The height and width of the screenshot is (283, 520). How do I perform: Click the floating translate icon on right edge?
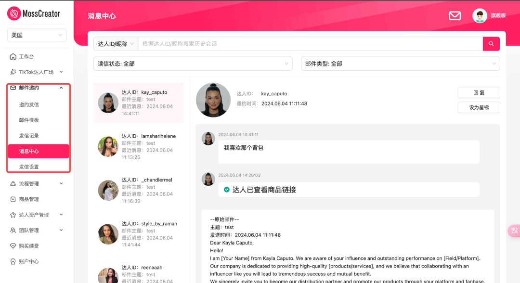pyautogui.click(x=514, y=231)
